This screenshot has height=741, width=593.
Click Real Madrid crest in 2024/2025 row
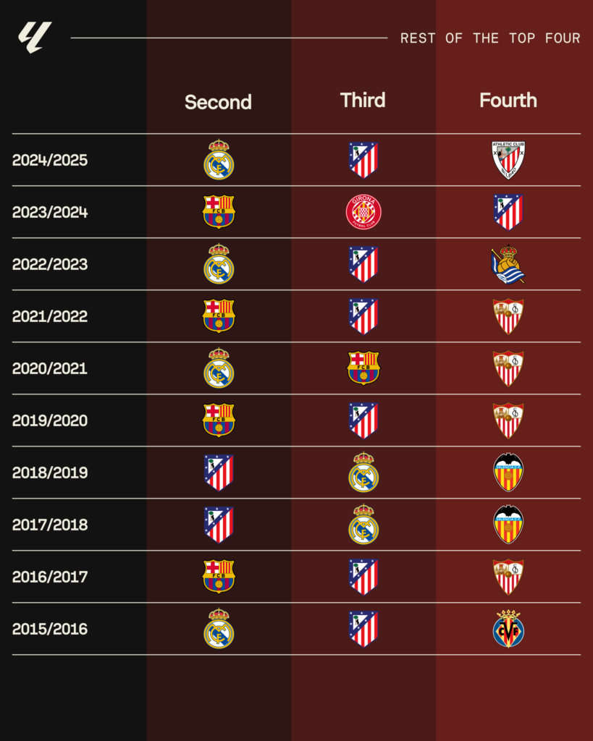point(219,160)
